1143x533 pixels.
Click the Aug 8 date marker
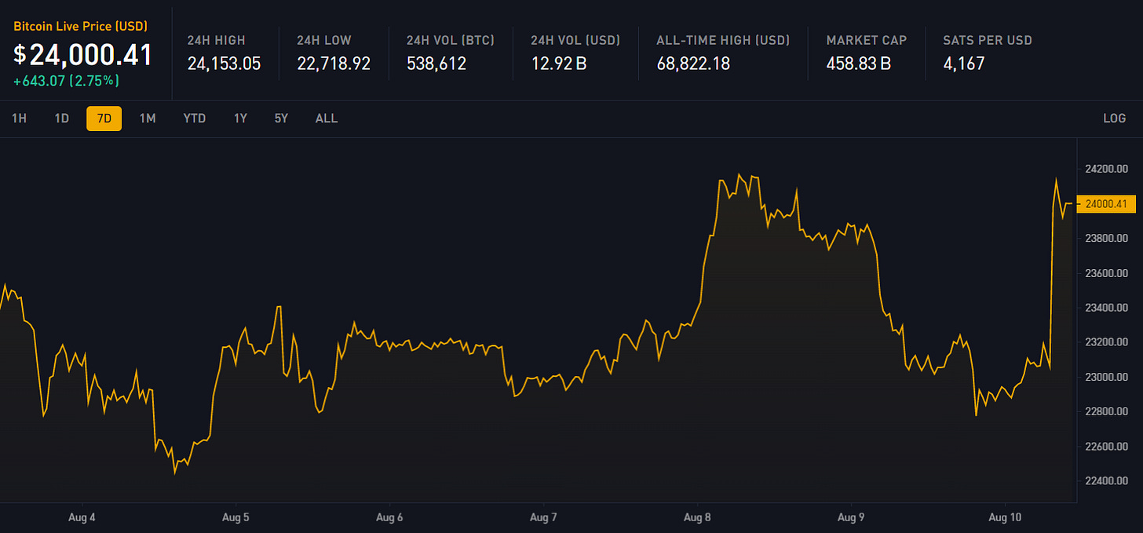tap(697, 518)
